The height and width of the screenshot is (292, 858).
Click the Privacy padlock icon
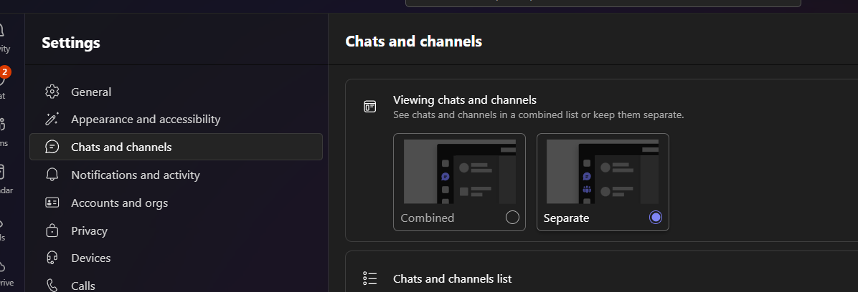point(52,230)
